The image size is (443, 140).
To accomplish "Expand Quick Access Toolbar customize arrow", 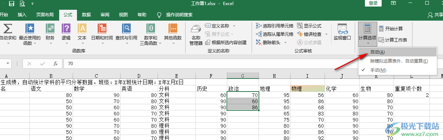I will [33, 4].
